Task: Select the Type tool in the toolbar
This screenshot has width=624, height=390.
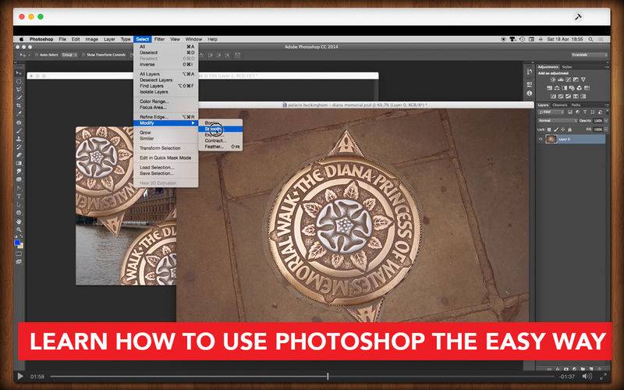Action: click(x=19, y=195)
